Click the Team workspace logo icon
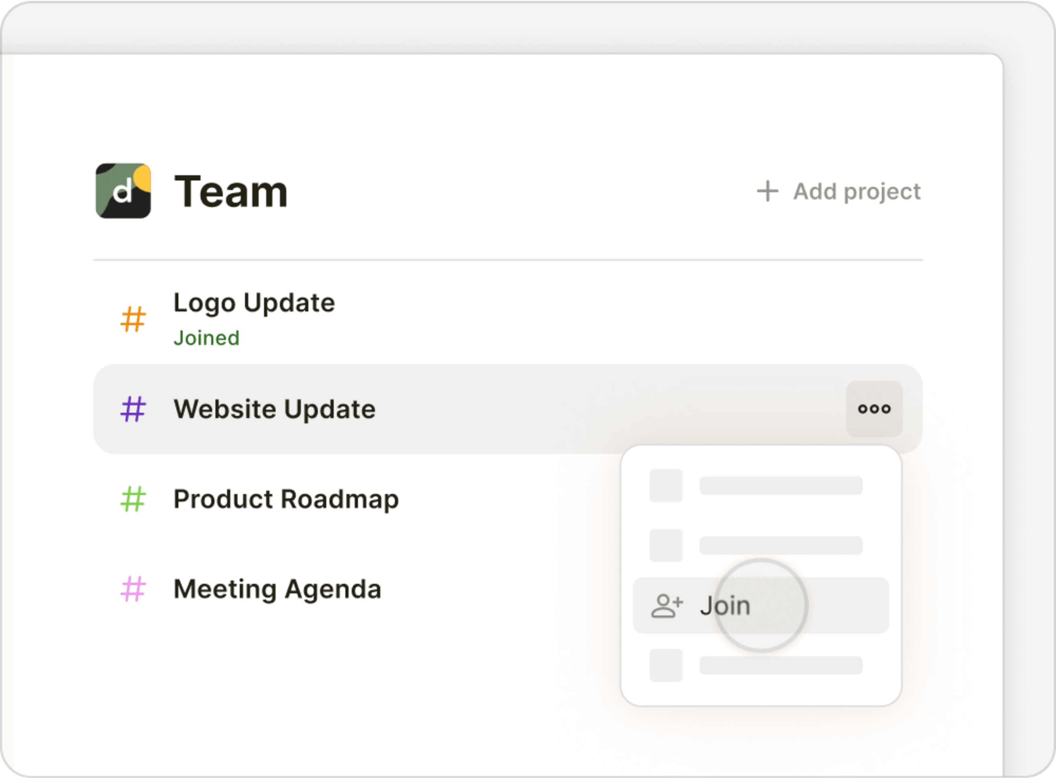 pos(123,191)
